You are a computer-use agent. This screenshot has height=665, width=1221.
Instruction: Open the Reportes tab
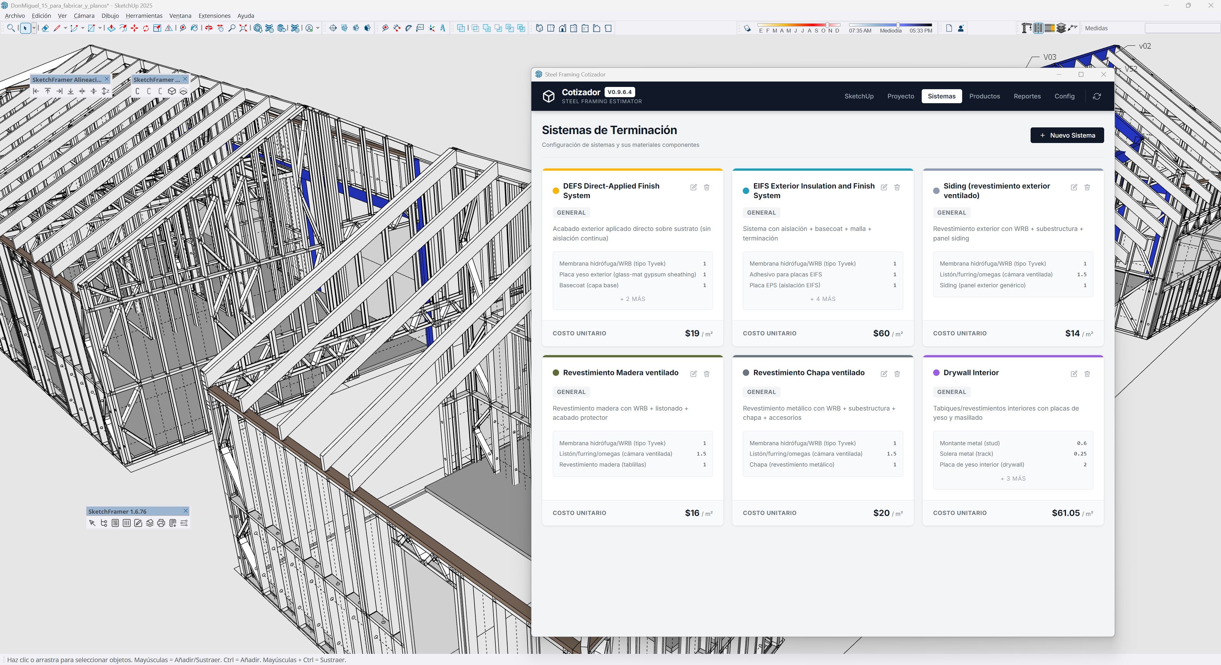[x=1027, y=96]
